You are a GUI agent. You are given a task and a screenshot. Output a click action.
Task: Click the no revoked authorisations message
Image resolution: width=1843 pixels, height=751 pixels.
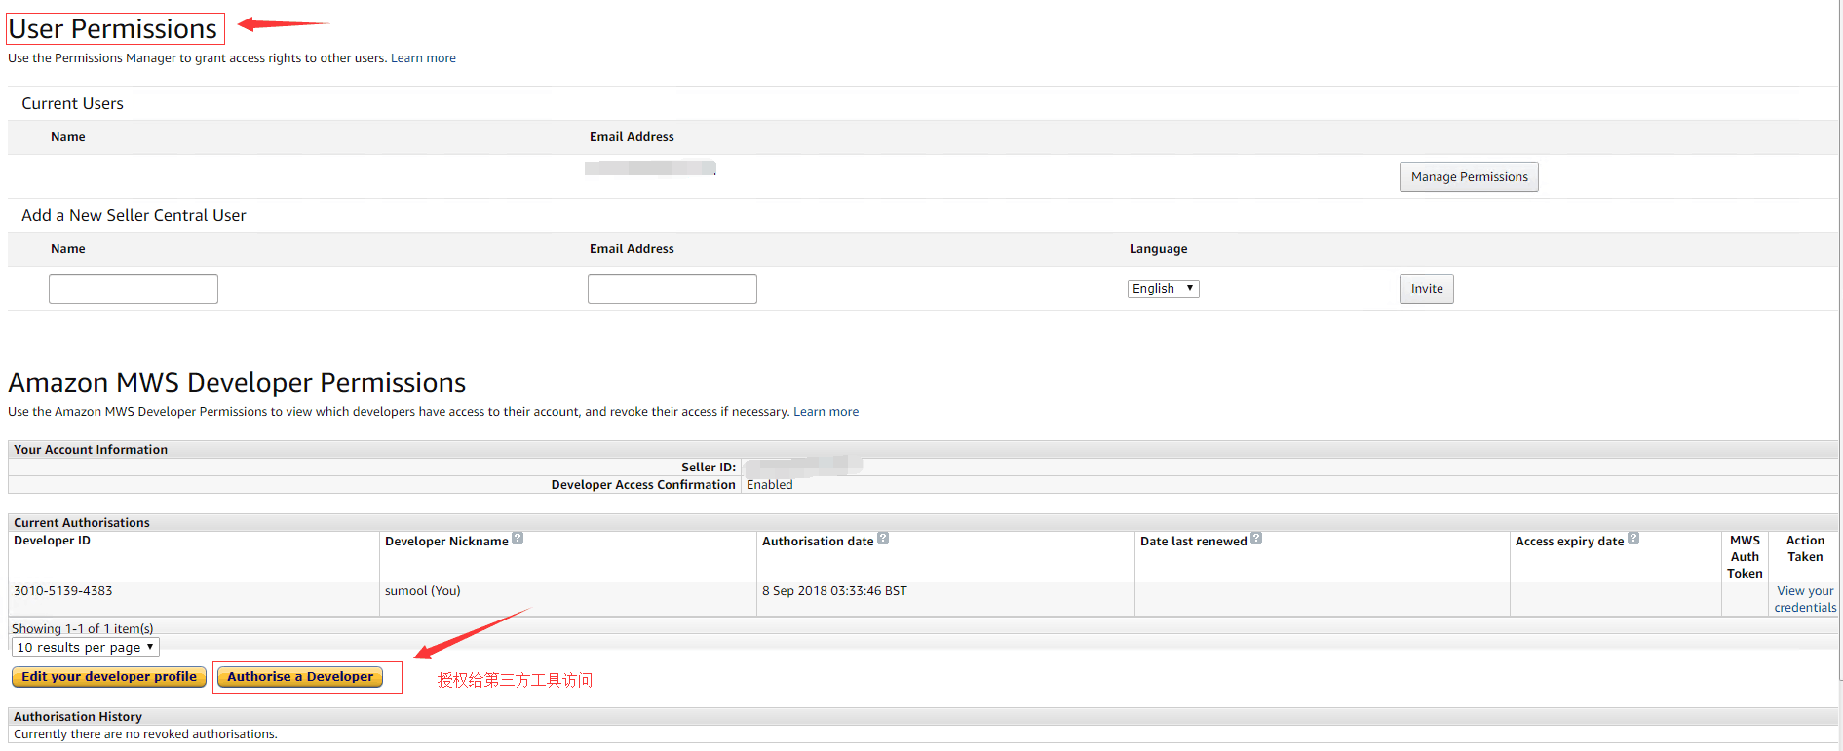point(145,734)
